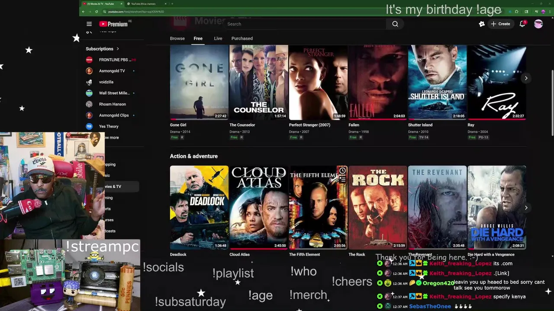Add Fifth Element to queue icon

tap(342, 179)
